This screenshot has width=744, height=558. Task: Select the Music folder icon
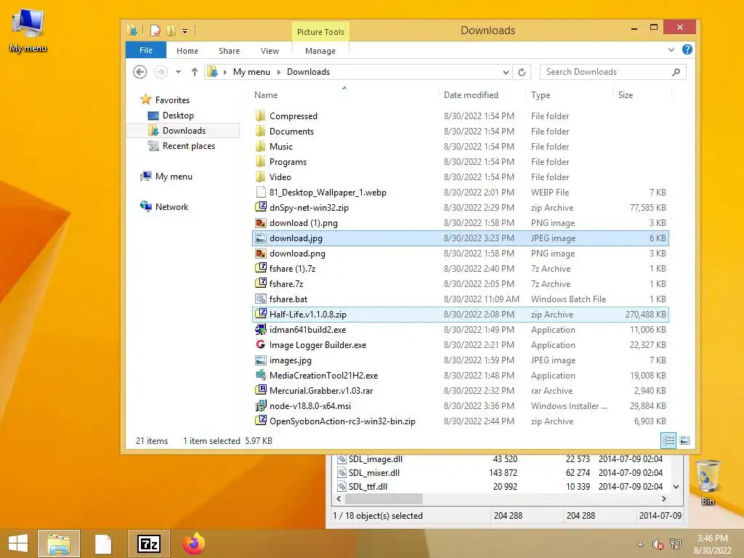pos(261,146)
